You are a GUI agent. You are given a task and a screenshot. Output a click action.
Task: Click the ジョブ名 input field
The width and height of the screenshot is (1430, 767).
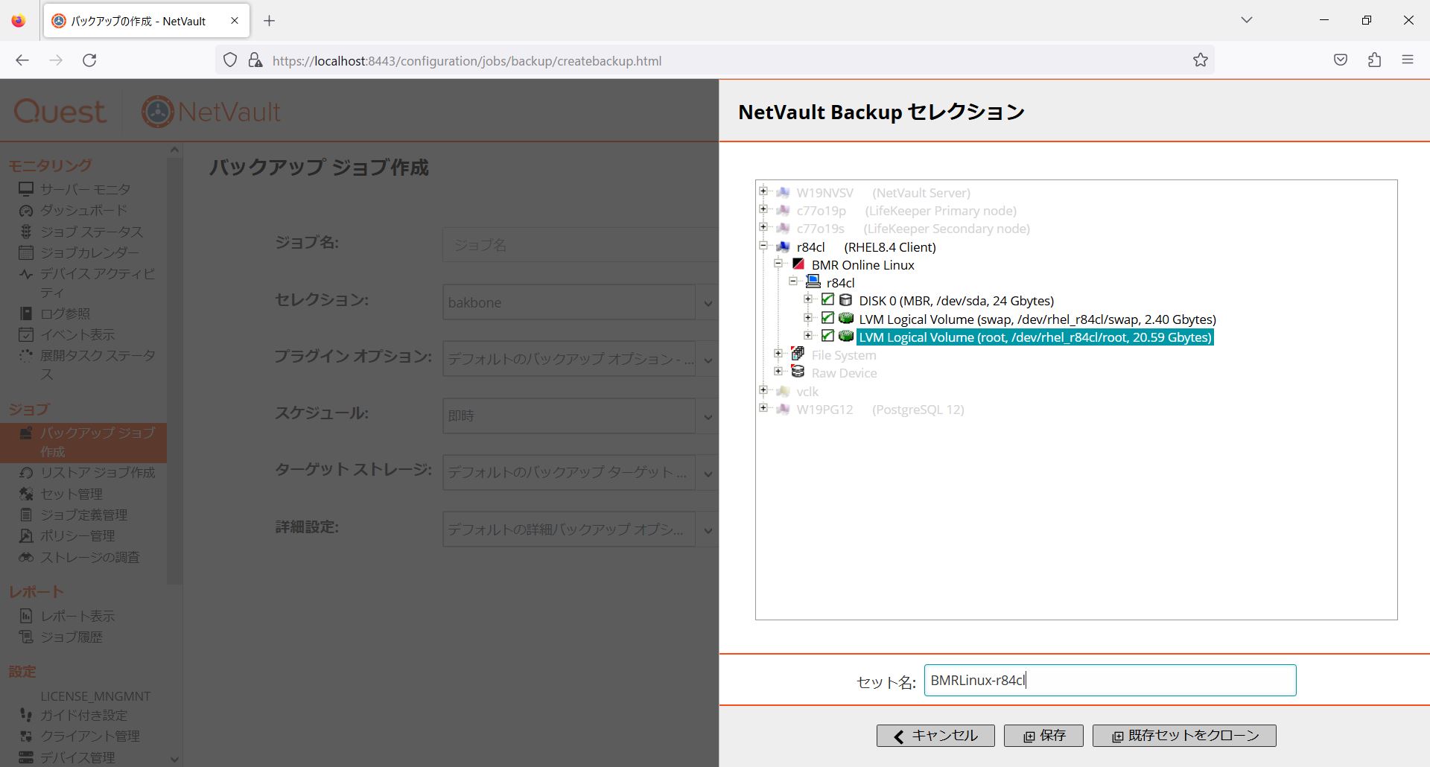(x=580, y=245)
